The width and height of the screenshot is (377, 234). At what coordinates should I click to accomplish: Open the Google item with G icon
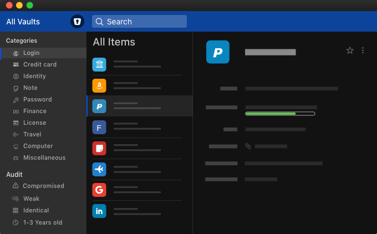[140, 190]
